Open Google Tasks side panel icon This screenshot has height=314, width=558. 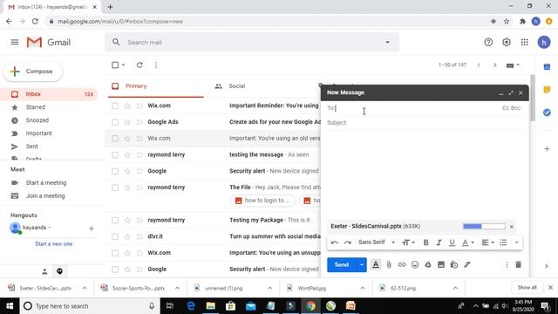click(x=547, y=113)
